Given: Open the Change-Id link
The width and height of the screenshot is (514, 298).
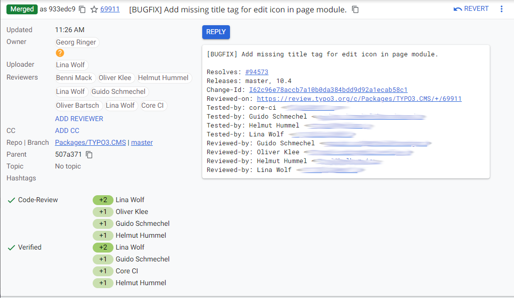Looking at the screenshot, I should [x=328, y=90].
